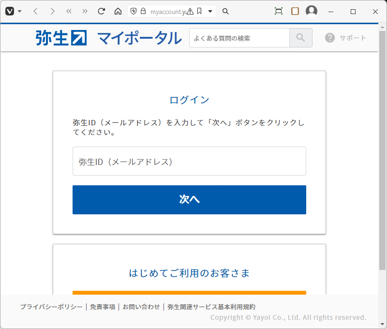The width and height of the screenshot is (387, 329).
Task: Click the padlock site info icon
Action: [143, 11]
